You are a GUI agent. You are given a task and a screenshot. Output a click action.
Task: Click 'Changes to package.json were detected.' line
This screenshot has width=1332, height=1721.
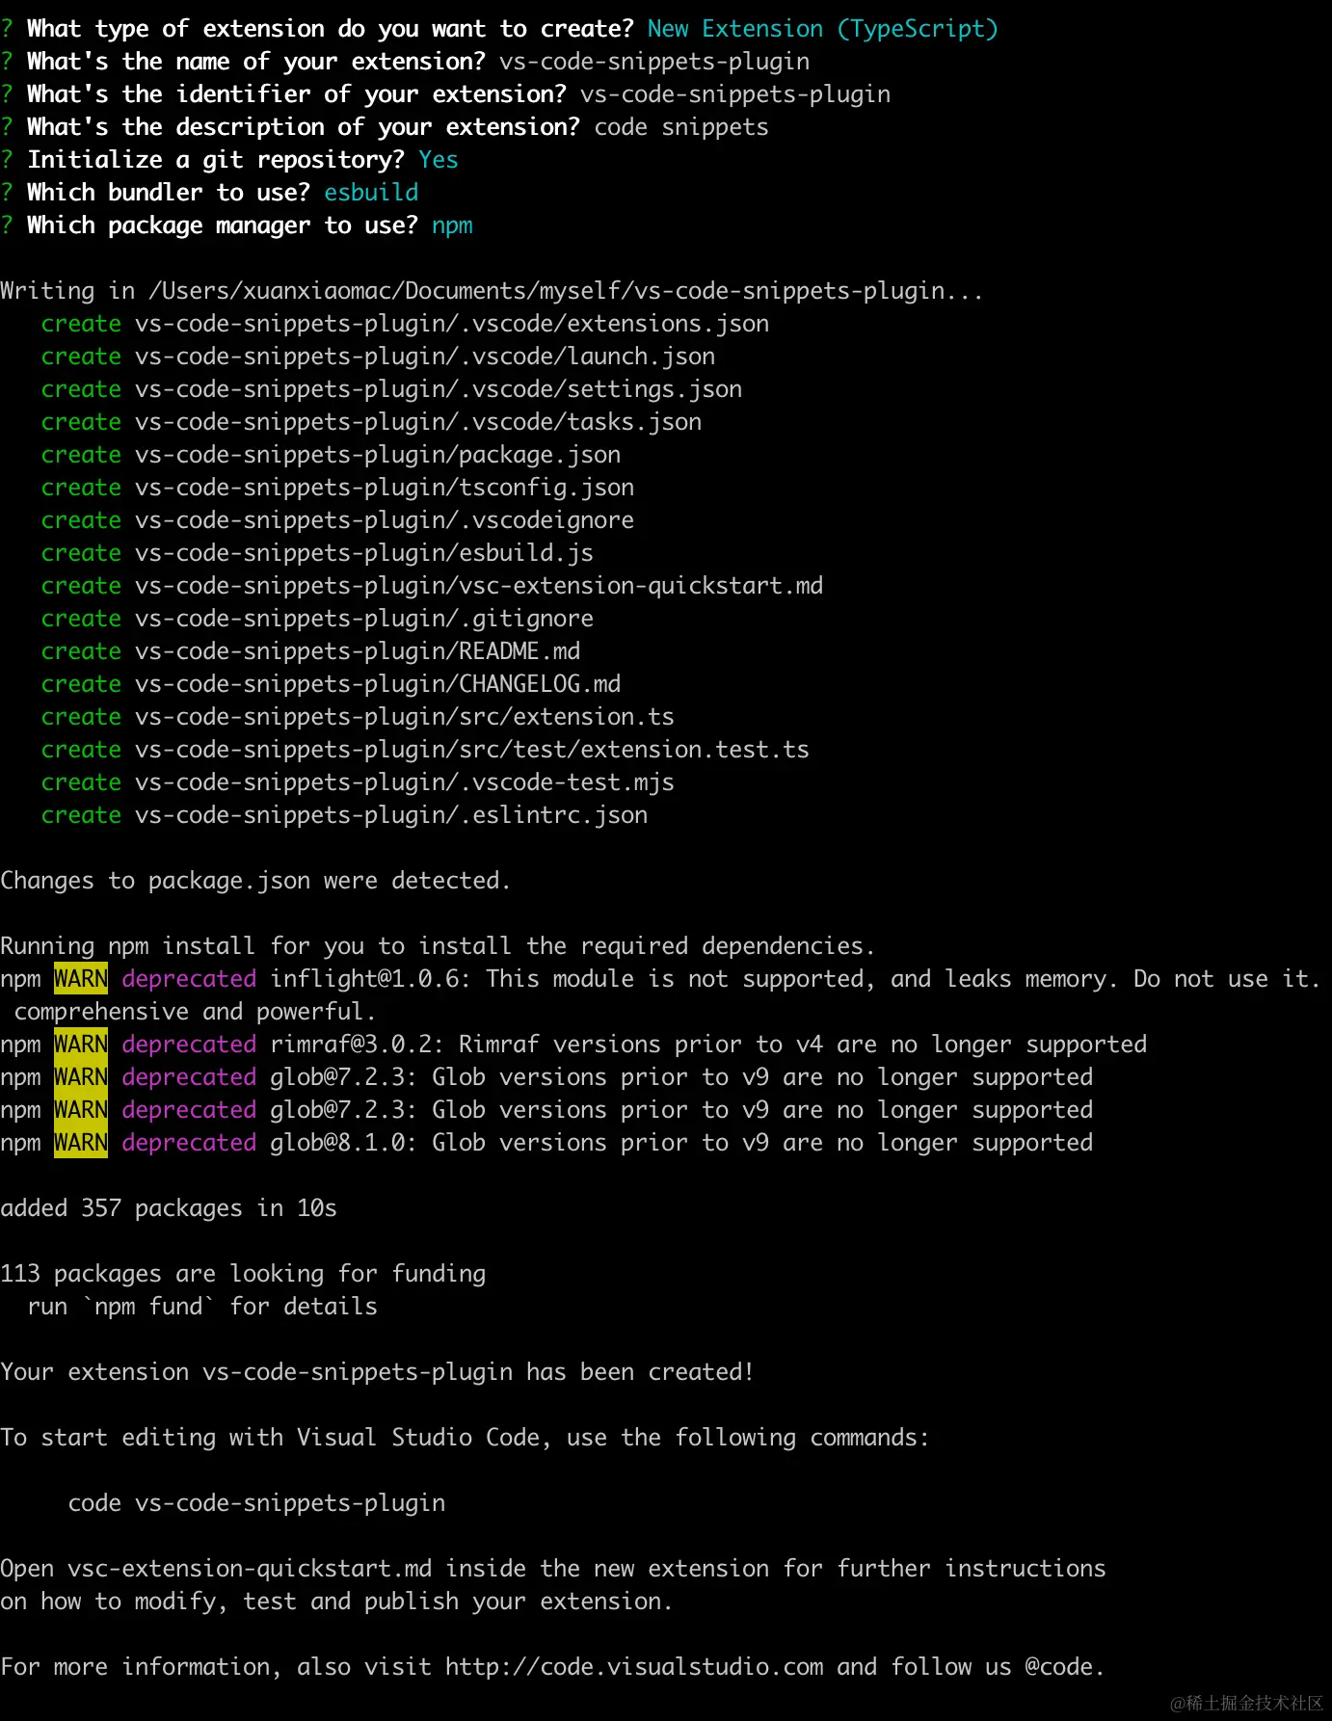coord(255,881)
